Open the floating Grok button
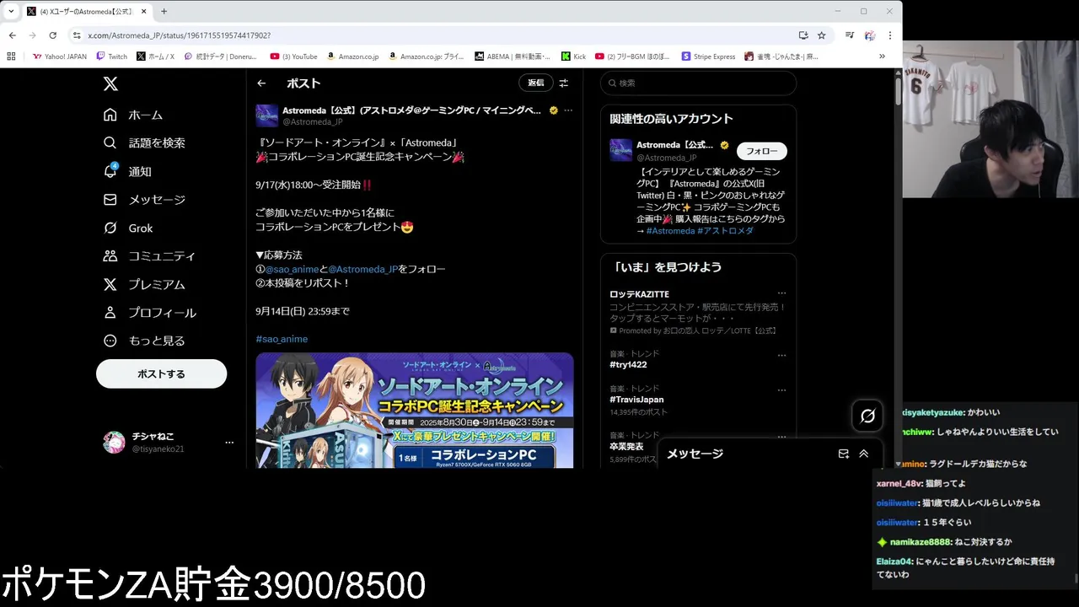The height and width of the screenshot is (607, 1079). [867, 416]
